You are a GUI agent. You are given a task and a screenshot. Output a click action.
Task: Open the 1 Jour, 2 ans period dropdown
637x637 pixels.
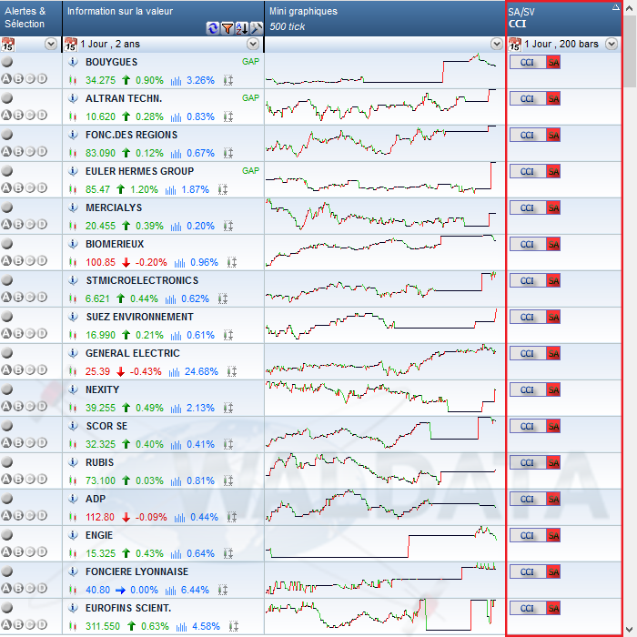[253, 44]
